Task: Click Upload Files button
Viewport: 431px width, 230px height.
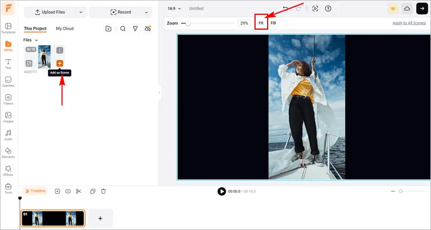Action: [x=50, y=13]
